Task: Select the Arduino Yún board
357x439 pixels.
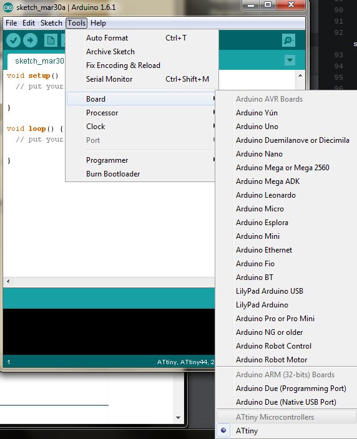Action: click(x=286, y=112)
